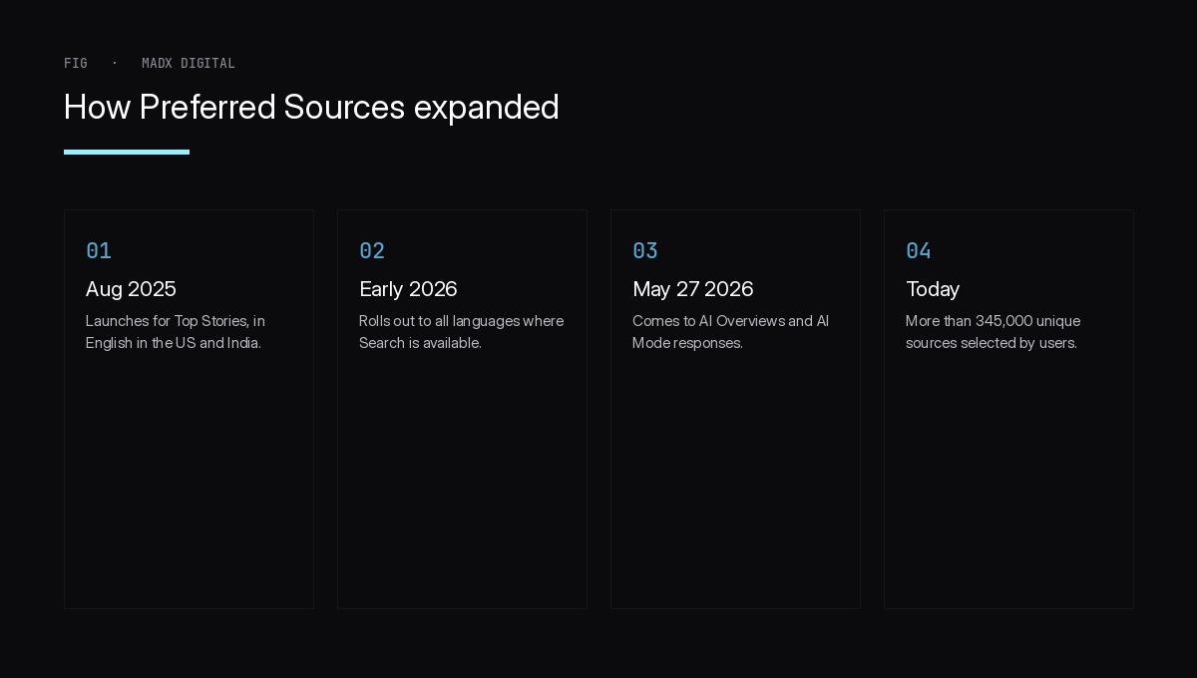Click the 'Launches for Top Stories' description
Image resolution: width=1197 pixels, height=678 pixels.
coord(176,332)
